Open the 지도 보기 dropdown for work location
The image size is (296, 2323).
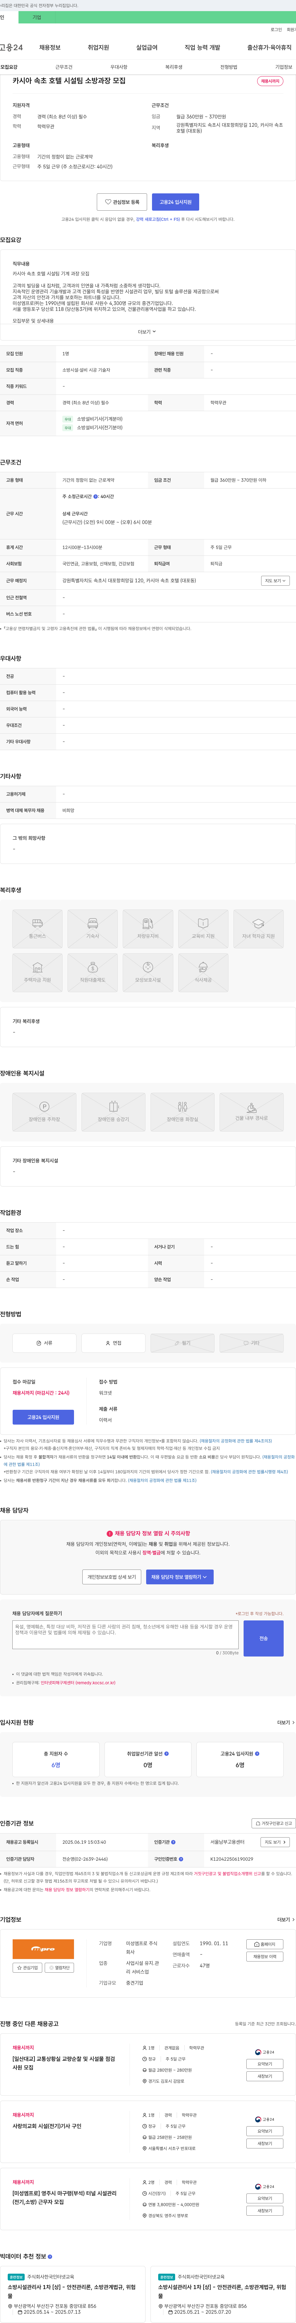275,581
